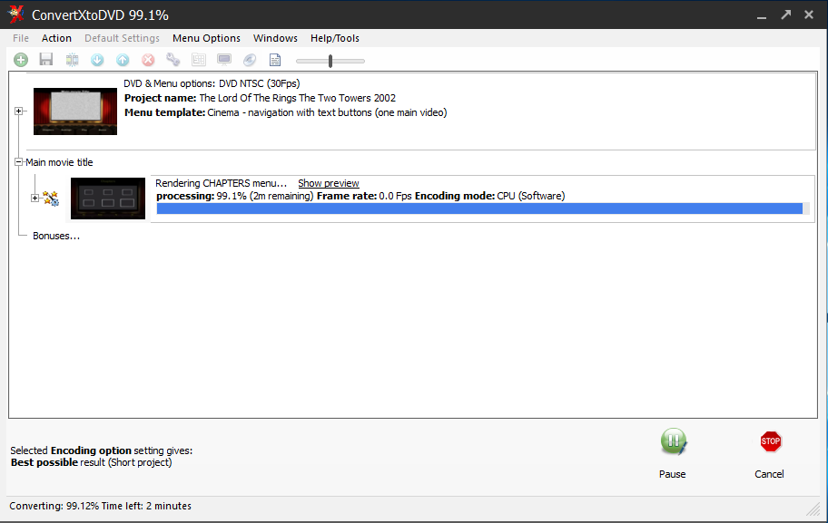The height and width of the screenshot is (523, 828).
Task: Click the menu layout grid icon
Action: pyautogui.click(x=199, y=60)
